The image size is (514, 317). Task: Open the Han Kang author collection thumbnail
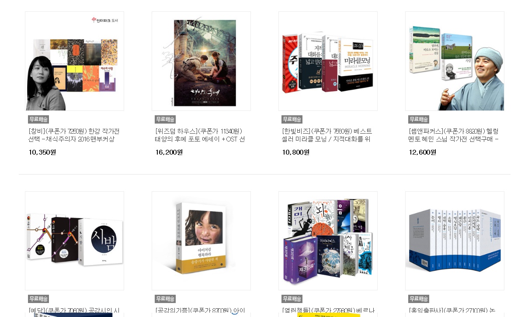tap(74, 61)
